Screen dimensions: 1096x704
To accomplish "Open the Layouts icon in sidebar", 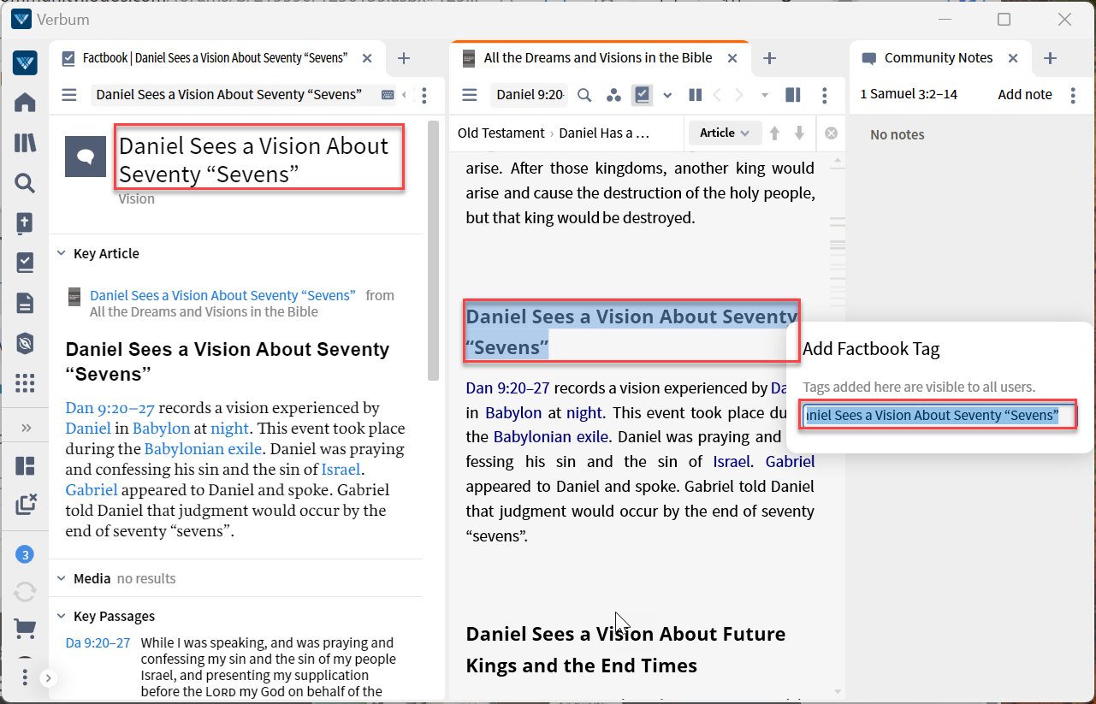I will coord(25,466).
